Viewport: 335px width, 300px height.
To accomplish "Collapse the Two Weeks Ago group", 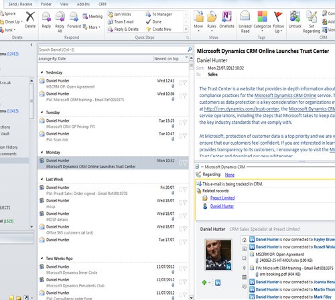I will pos(42,258).
